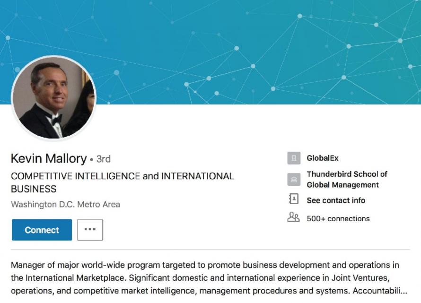Click the horizontal divider below Connect
This screenshot has width=421, height=303.
coord(210,249)
